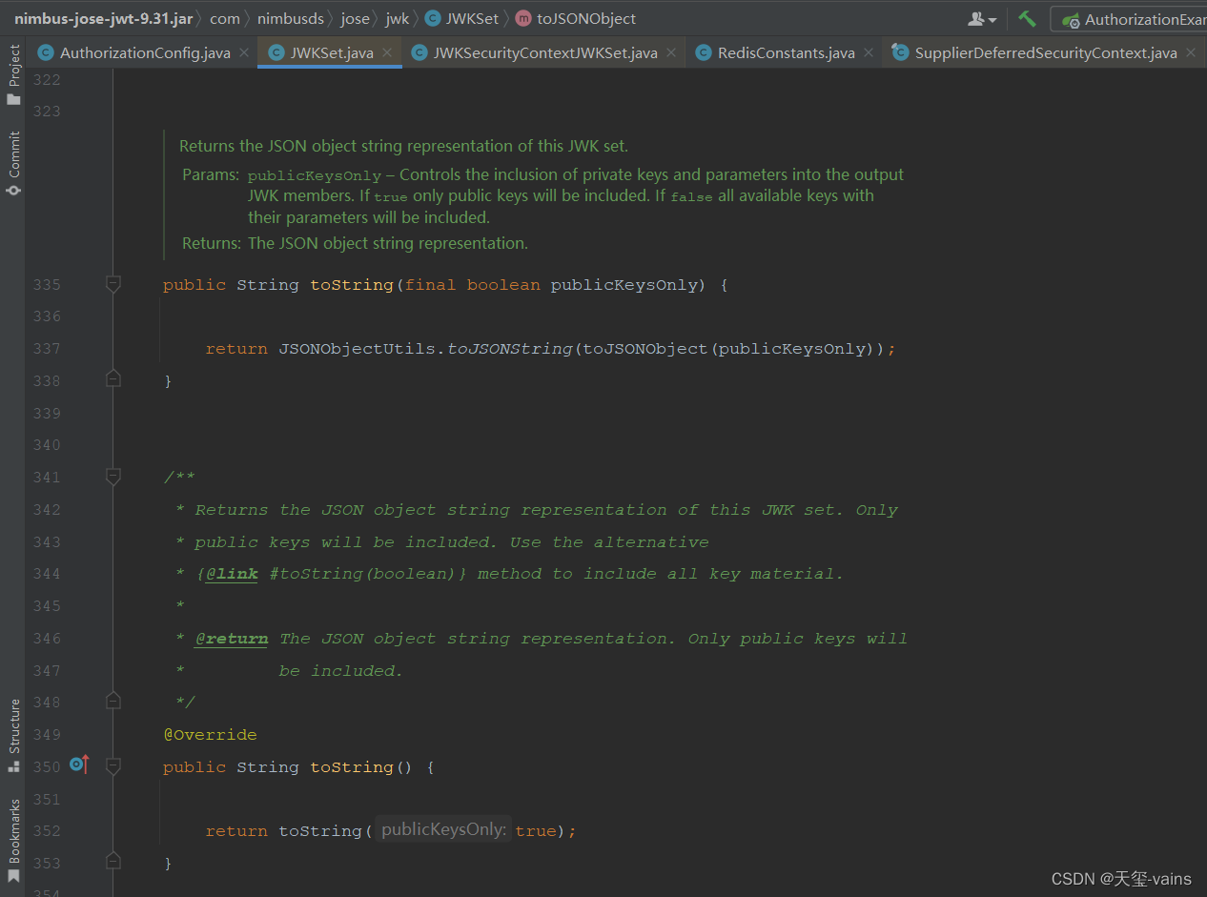The image size is (1207, 897).
Task: Open the user profile dropdown in the toolbar
Action: (x=981, y=18)
